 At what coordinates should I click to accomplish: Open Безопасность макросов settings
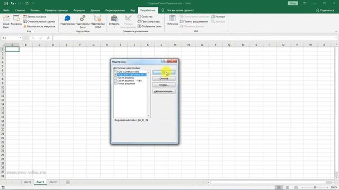pos(39,26)
